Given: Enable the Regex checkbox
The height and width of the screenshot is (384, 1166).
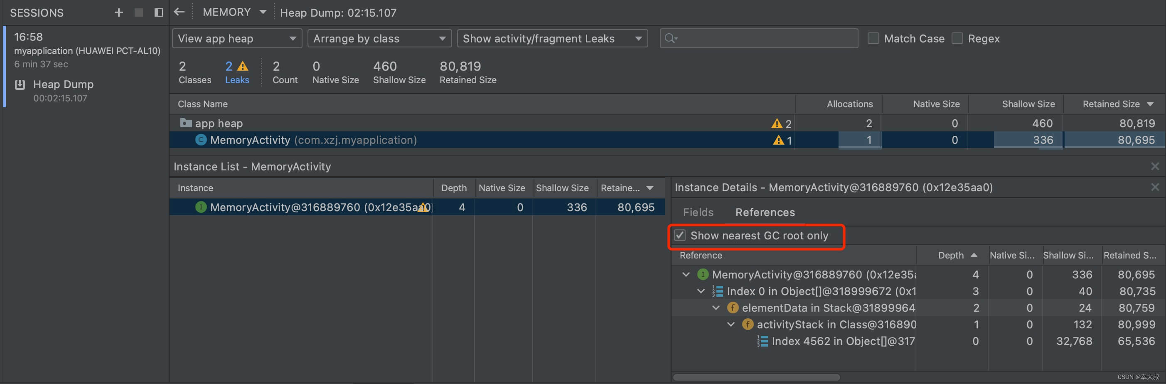Looking at the screenshot, I should coord(957,39).
